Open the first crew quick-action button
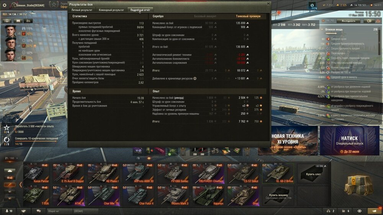Screen dimensions: 383x215 (7, 21)
